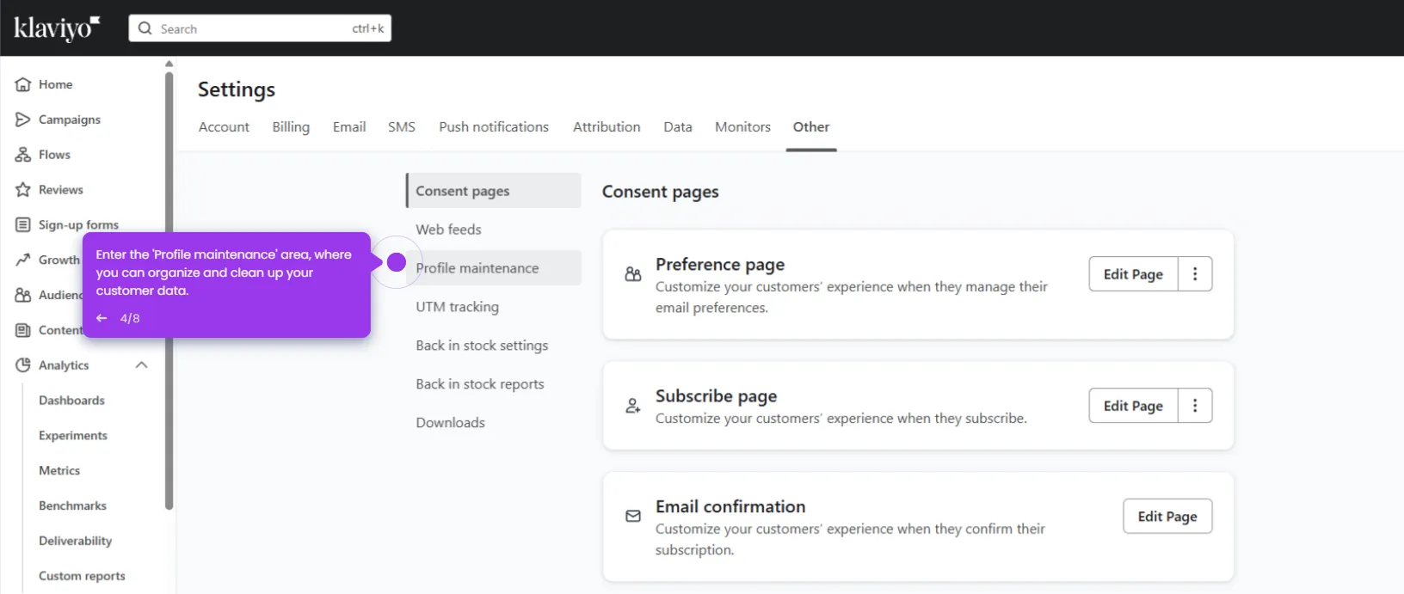Viewport: 1404px width, 594px height.
Task: Click the Klaviyo logo
Action: tap(57, 28)
